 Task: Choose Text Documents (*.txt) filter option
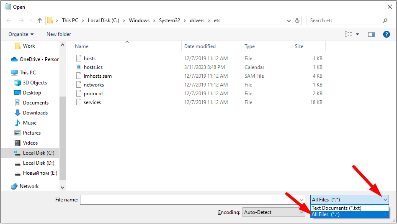[x=336, y=208]
